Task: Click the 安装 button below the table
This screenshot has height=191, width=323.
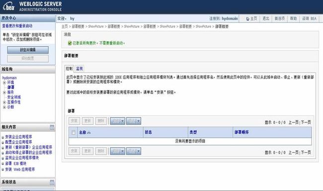Action: coord(74,151)
